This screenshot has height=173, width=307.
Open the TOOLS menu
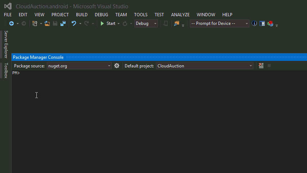tap(141, 15)
